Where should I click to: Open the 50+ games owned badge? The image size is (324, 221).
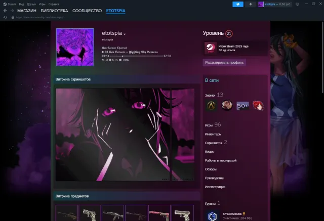pyautogui.click(x=242, y=106)
